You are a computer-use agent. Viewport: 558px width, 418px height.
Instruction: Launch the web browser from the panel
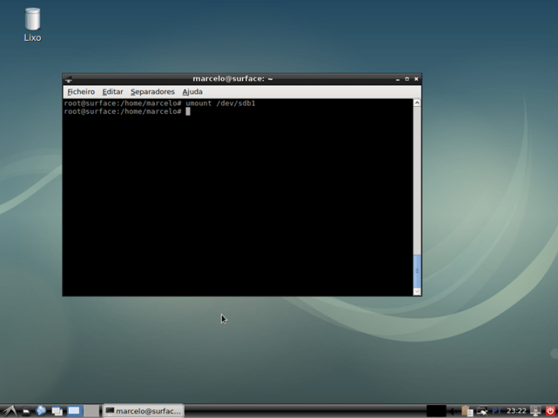(41, 410)
